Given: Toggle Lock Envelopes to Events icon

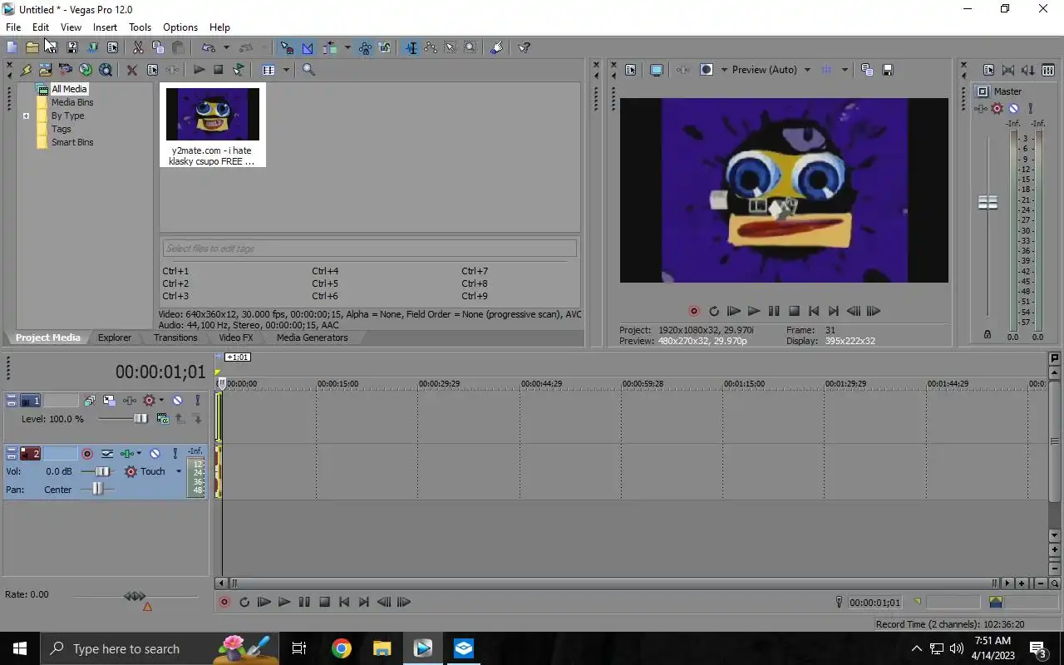Looking at the screenshot, I should (365, 47).
